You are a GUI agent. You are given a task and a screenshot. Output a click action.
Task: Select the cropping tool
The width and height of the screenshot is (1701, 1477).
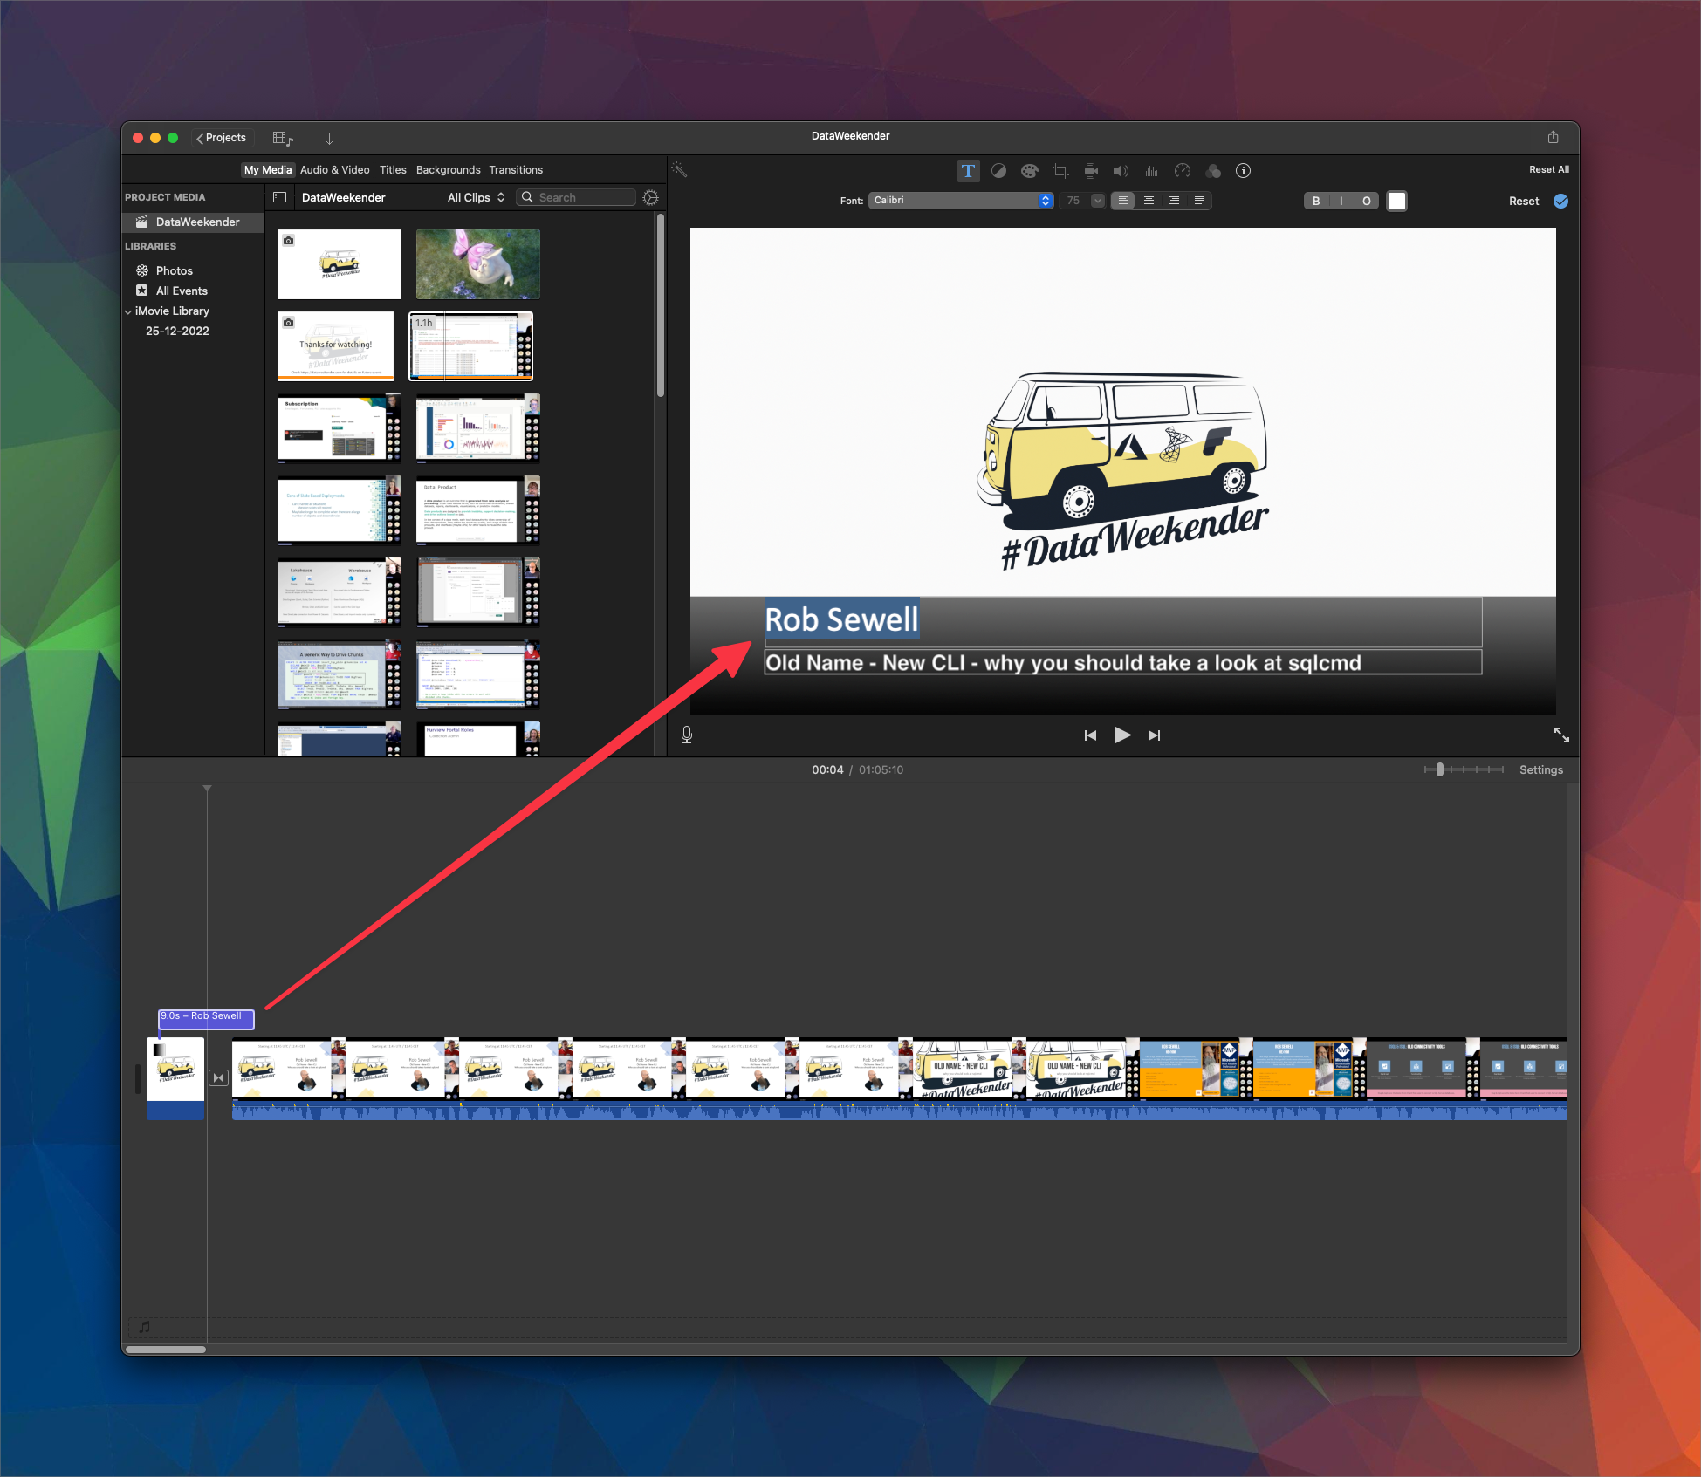(x=1060, y=171)
